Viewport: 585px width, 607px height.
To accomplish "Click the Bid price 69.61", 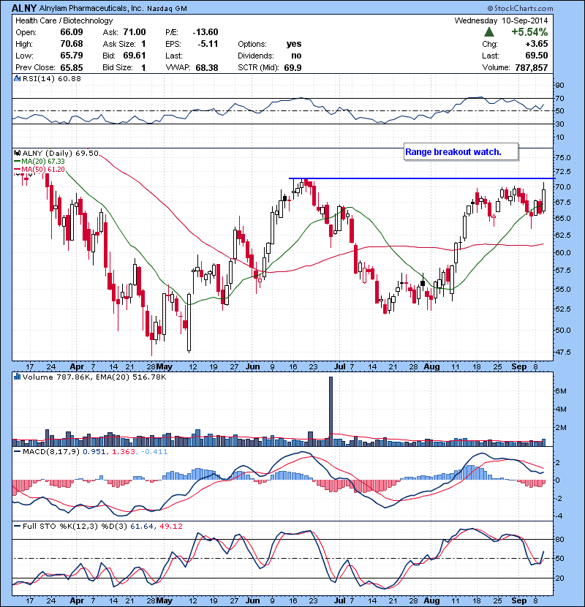I will (x=135, y=56).
